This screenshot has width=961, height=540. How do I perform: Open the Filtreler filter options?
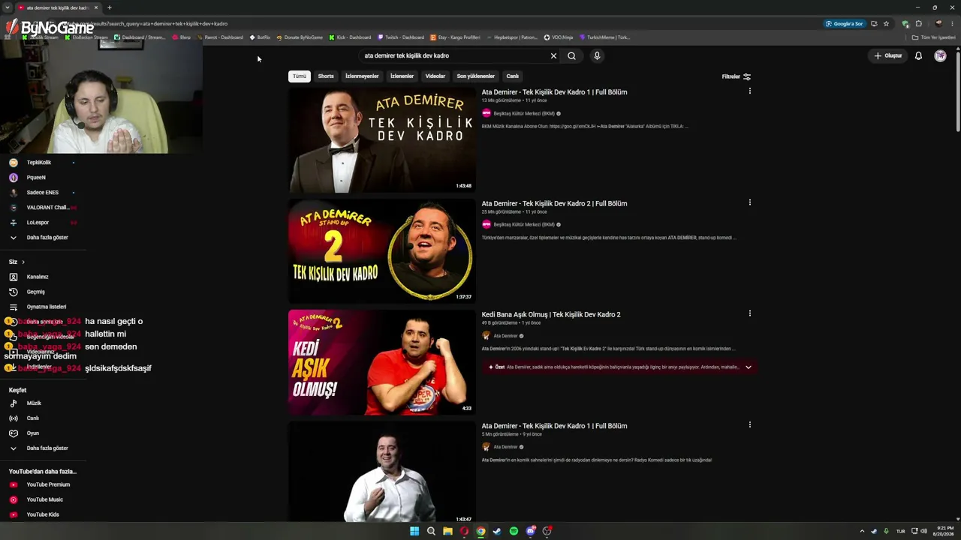(737, 76)
